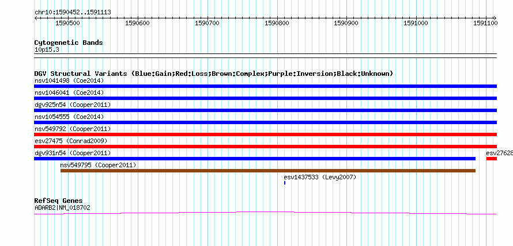Click the RefSeq Genes track heading
The height and width of the screenshot is (246, 513).
pos(59,201)
